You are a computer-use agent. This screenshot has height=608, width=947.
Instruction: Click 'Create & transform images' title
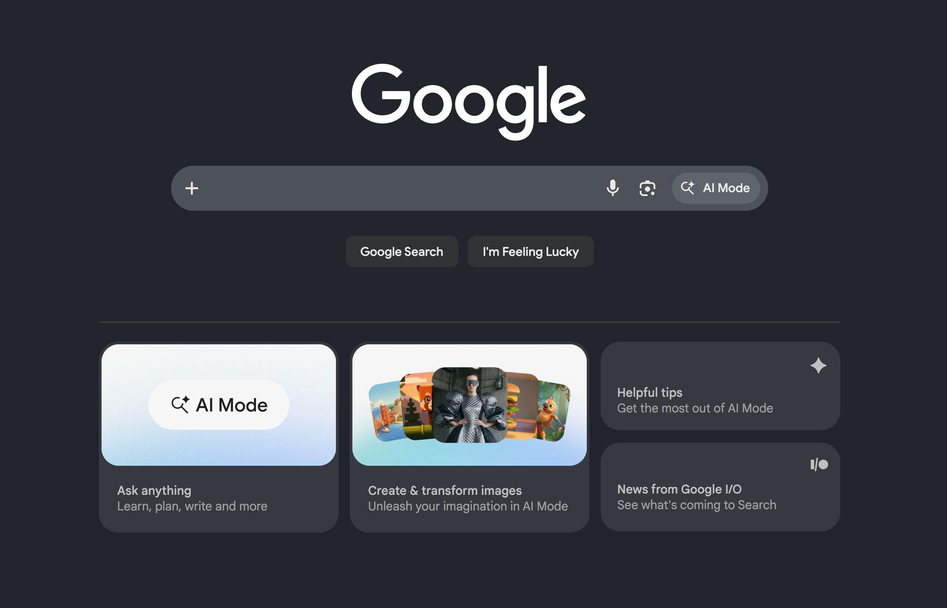coord(445,490)
